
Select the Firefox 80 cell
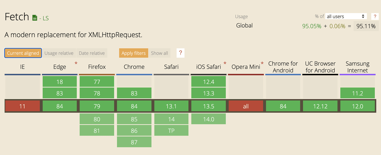pyautogui.click(x=97, y=119)
